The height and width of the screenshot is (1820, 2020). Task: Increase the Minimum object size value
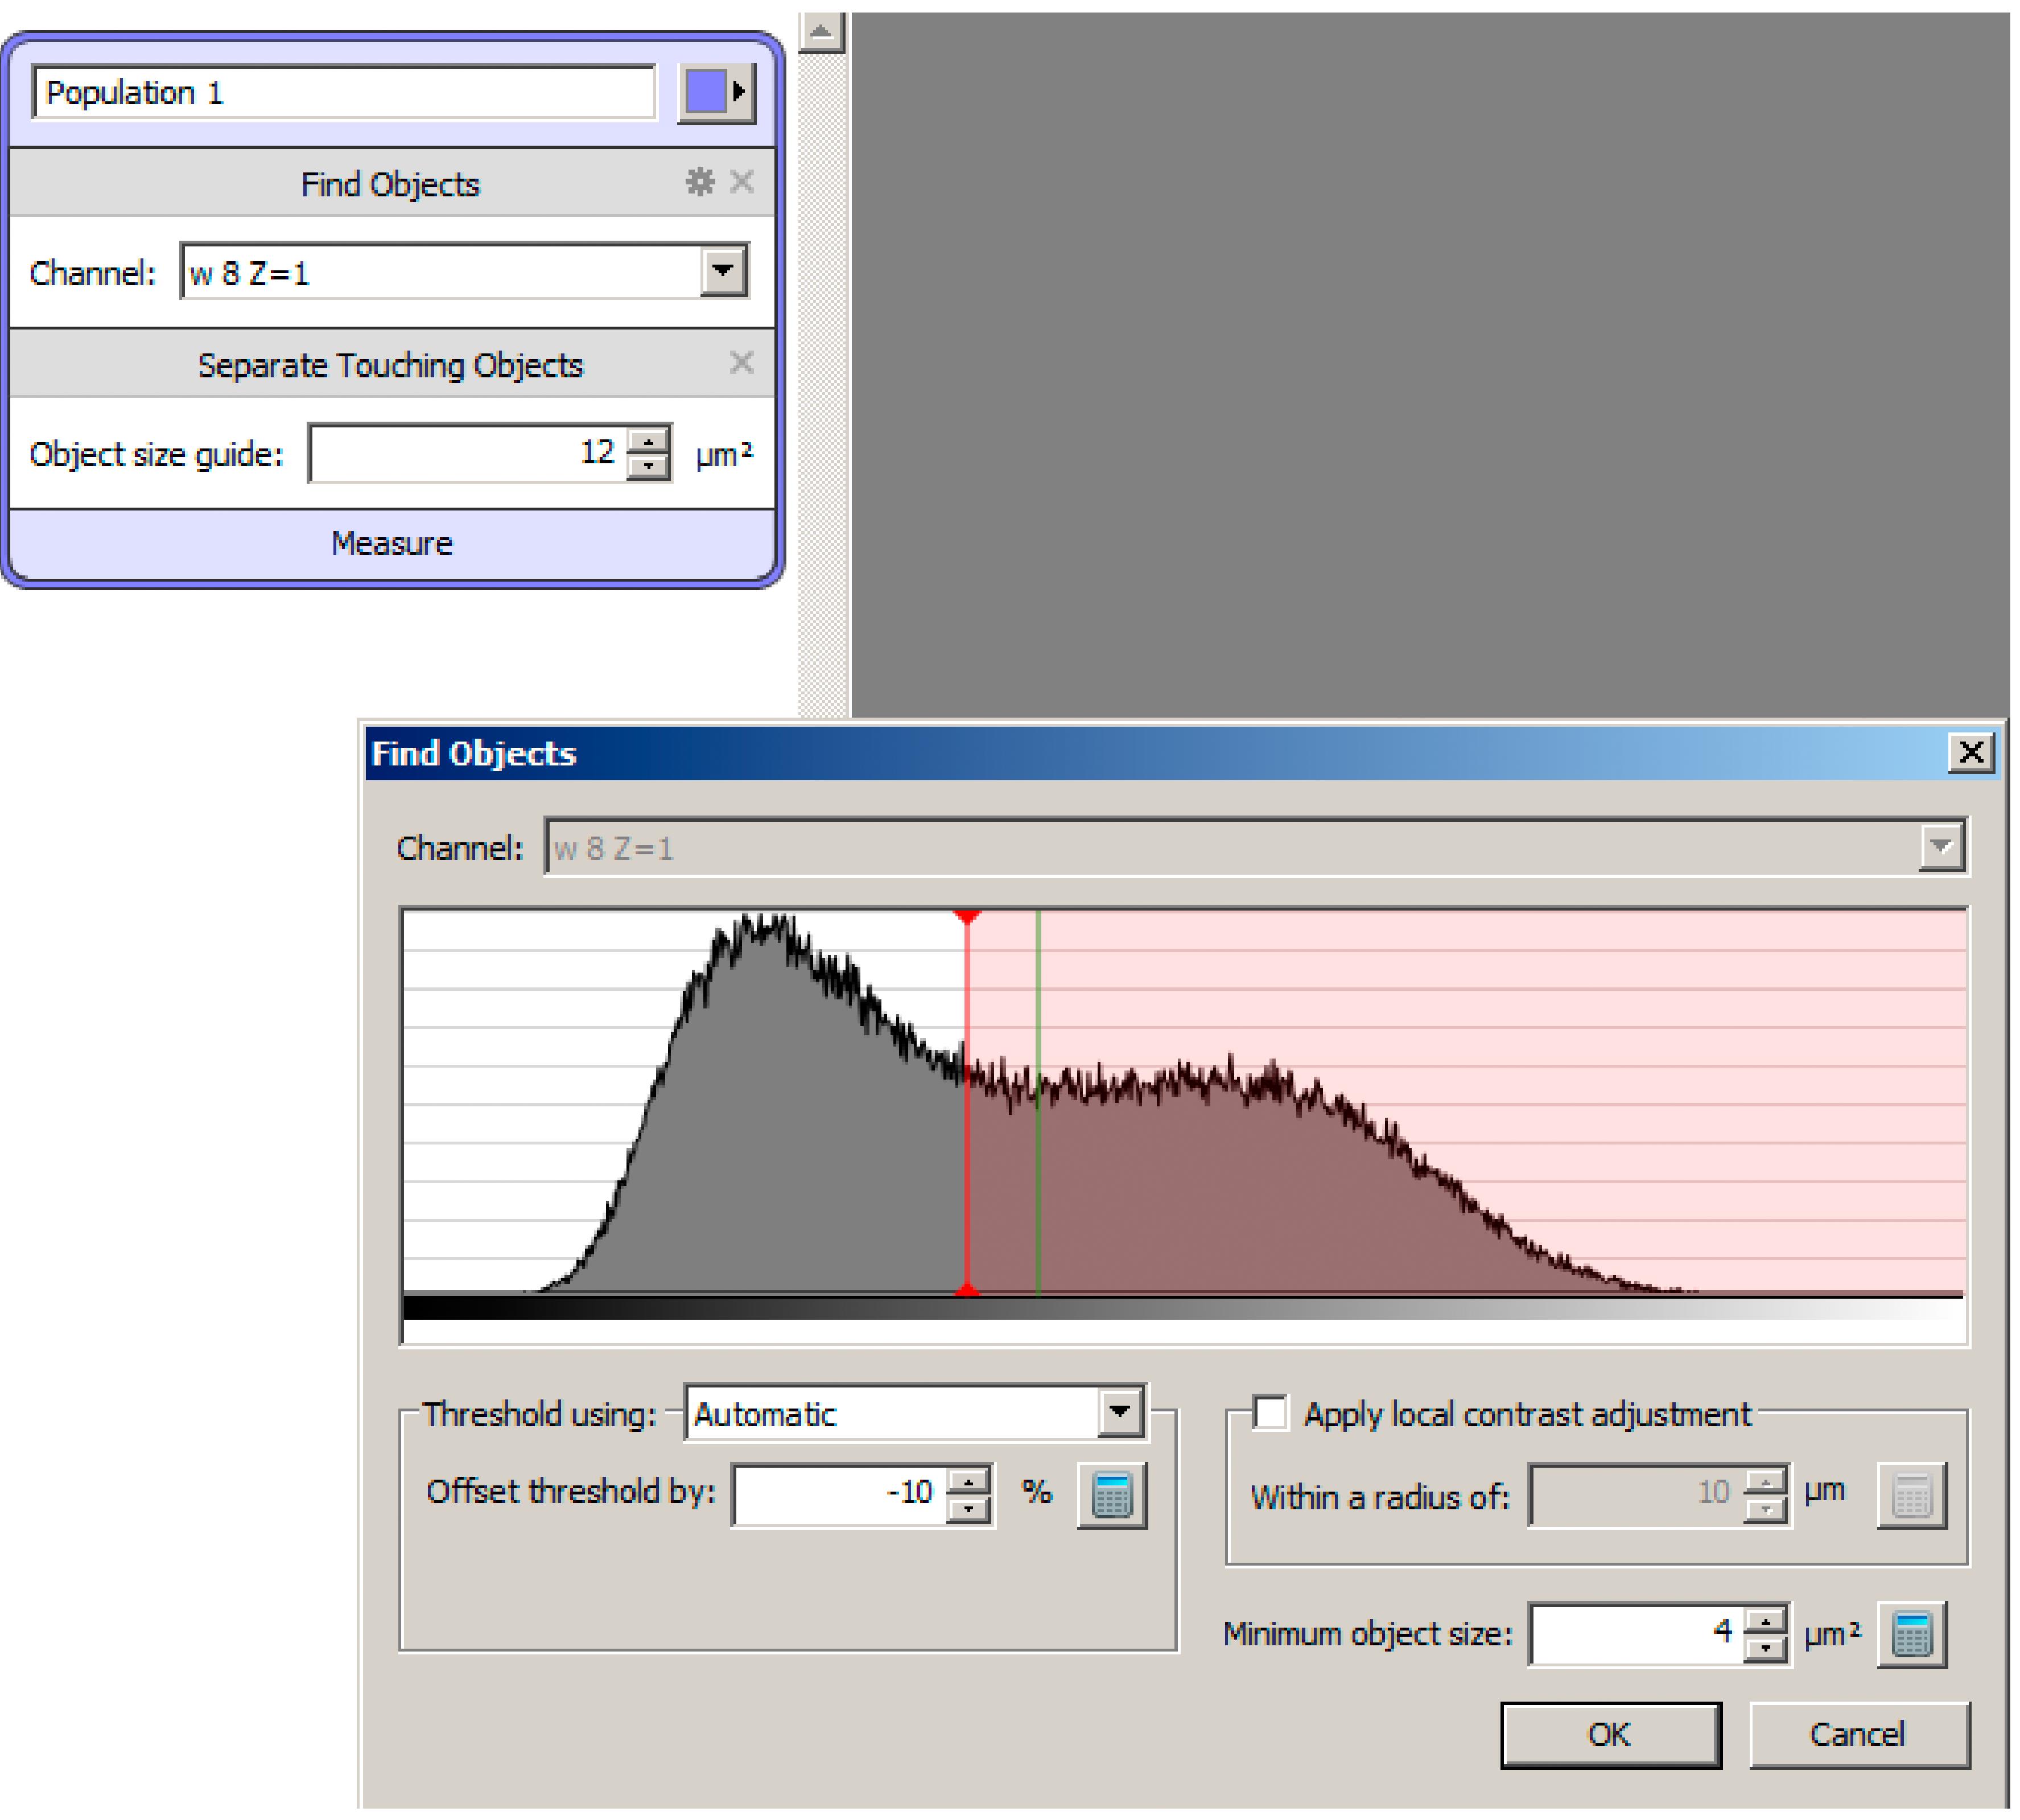click(1766, 1620)
